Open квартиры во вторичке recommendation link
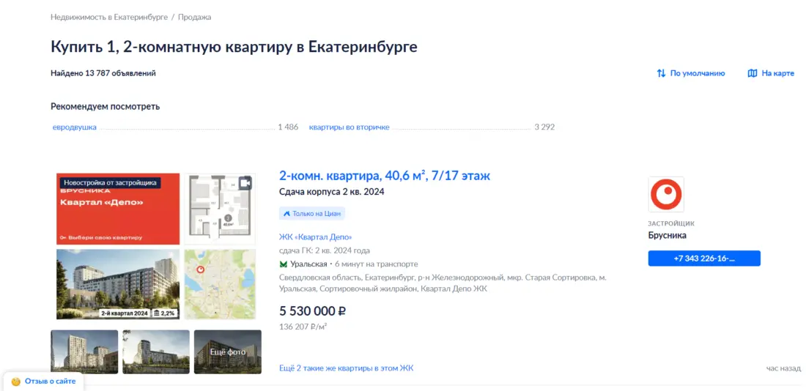The width and height of the screenshot is (806, 391). (x=349, y=127)
